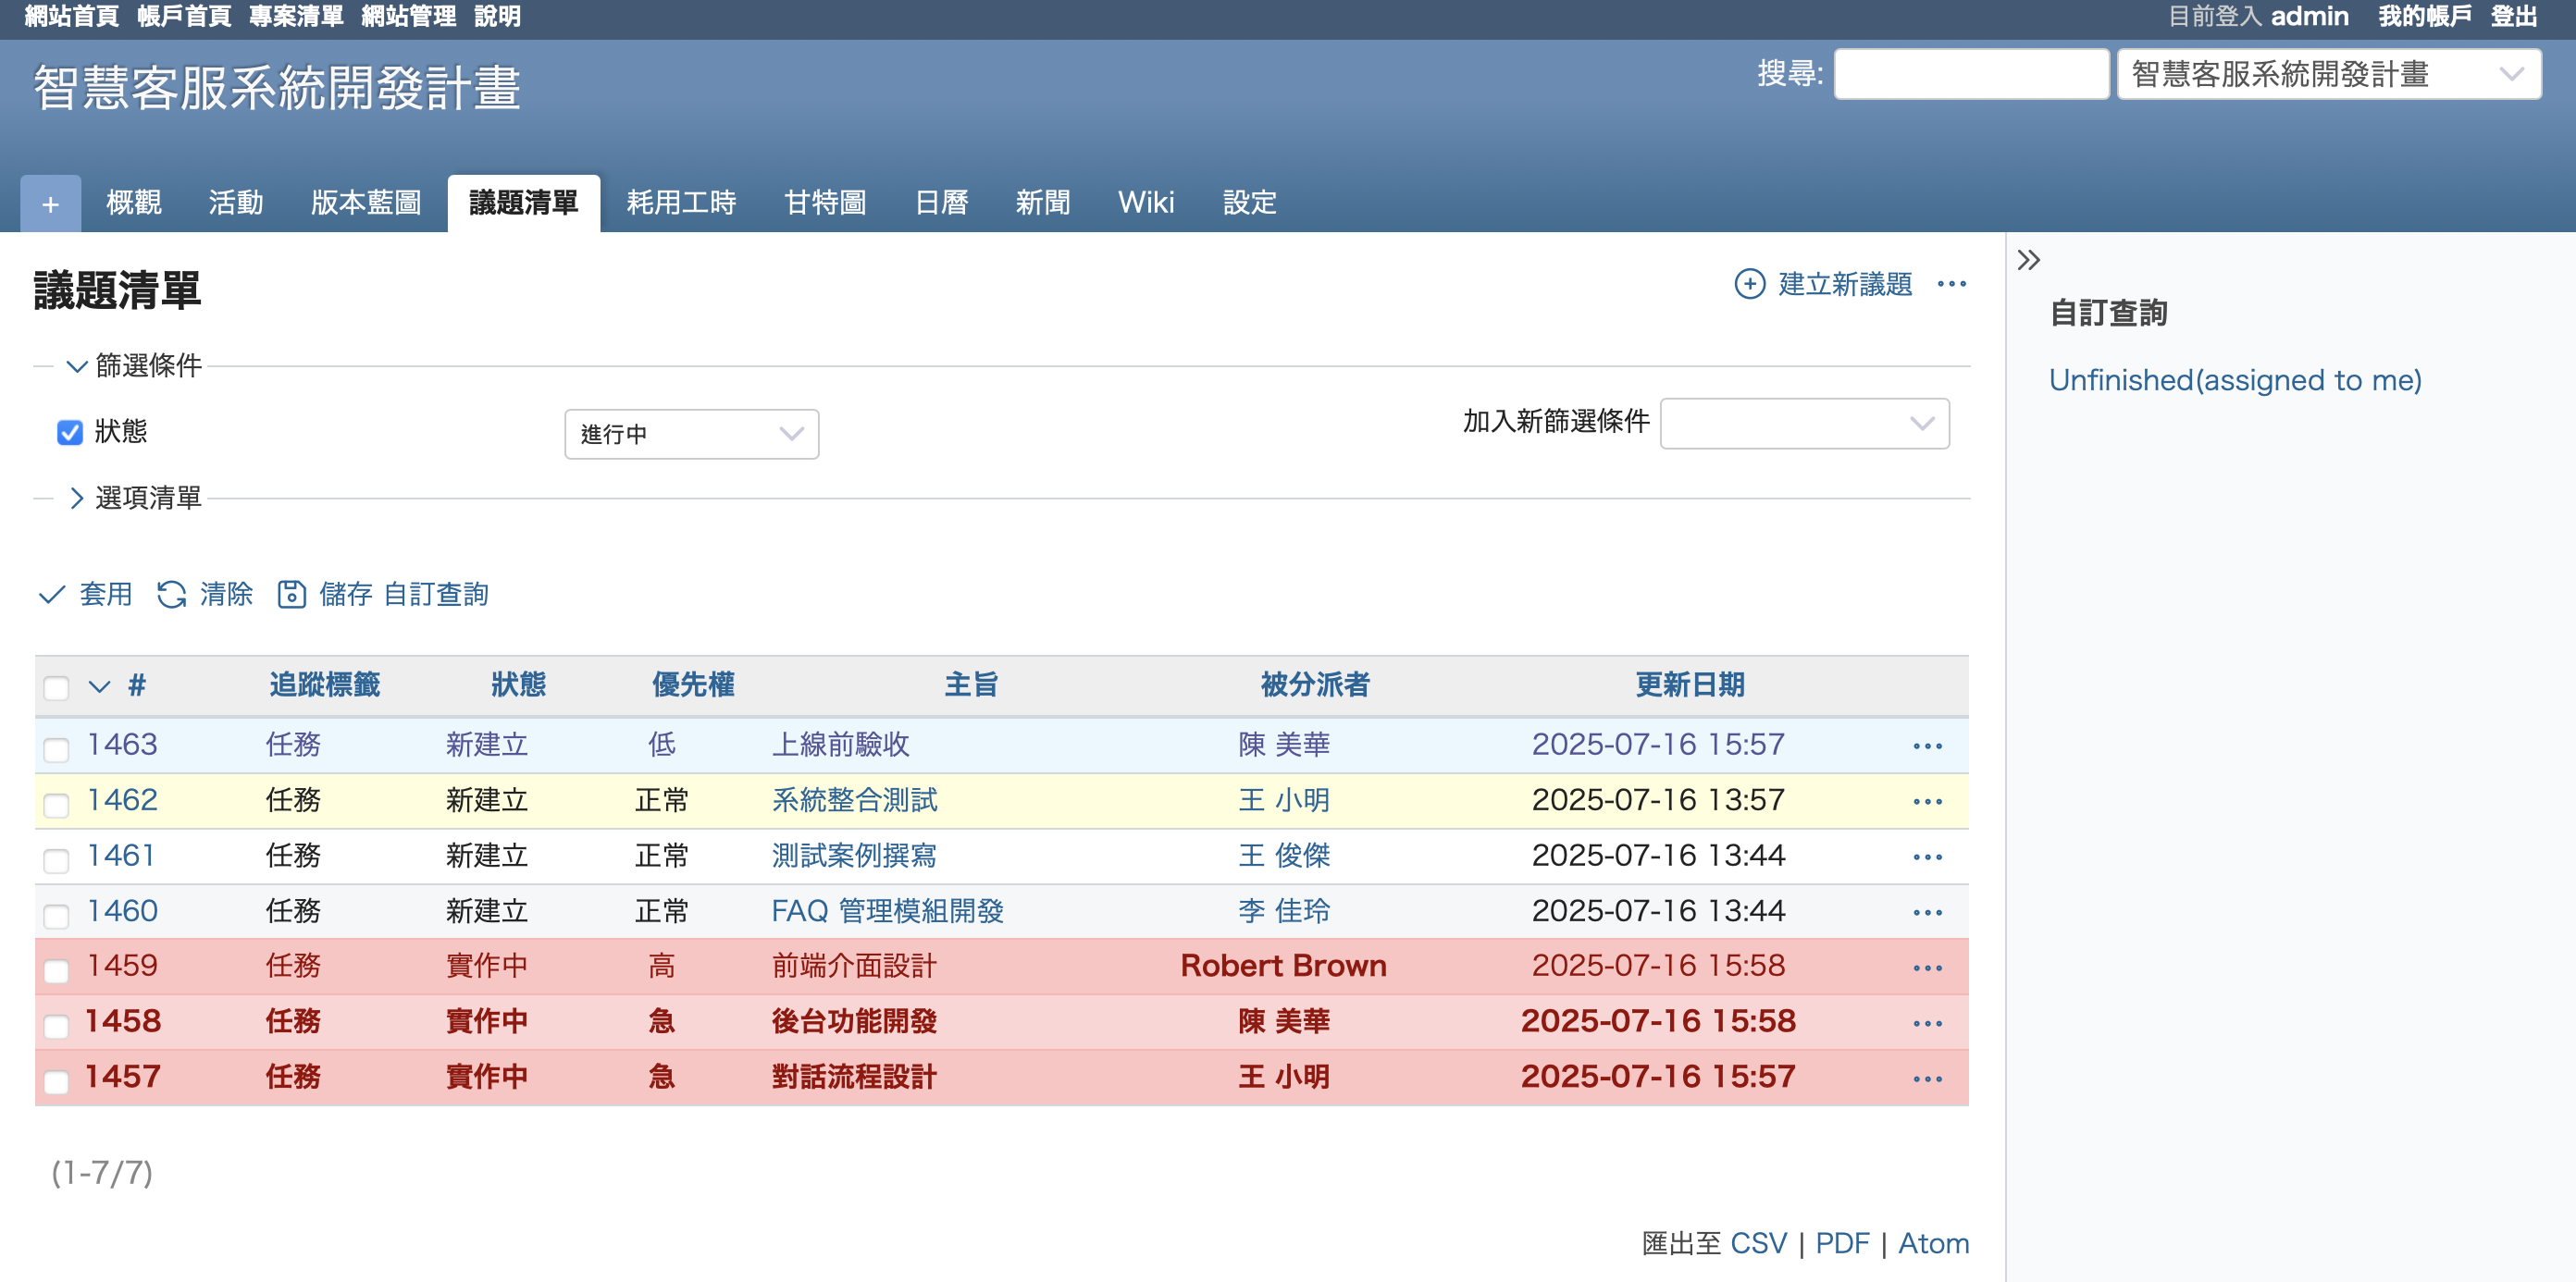The image size is (2576, 1282).
Task: Toggle the select-all checkbox in table header
Action: click(57, 688)
